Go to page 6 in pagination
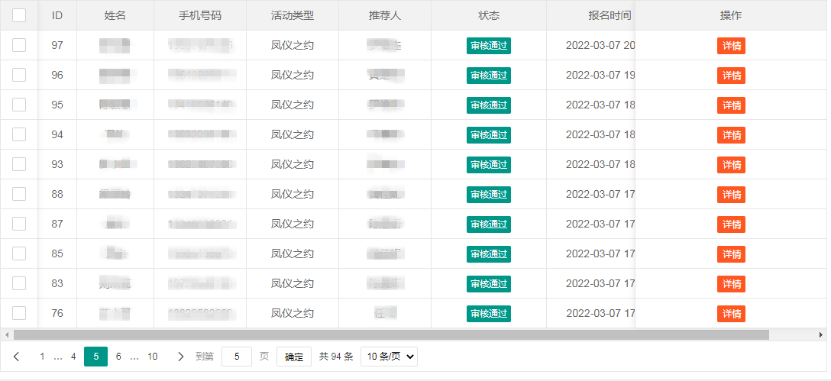 point(118,357)
